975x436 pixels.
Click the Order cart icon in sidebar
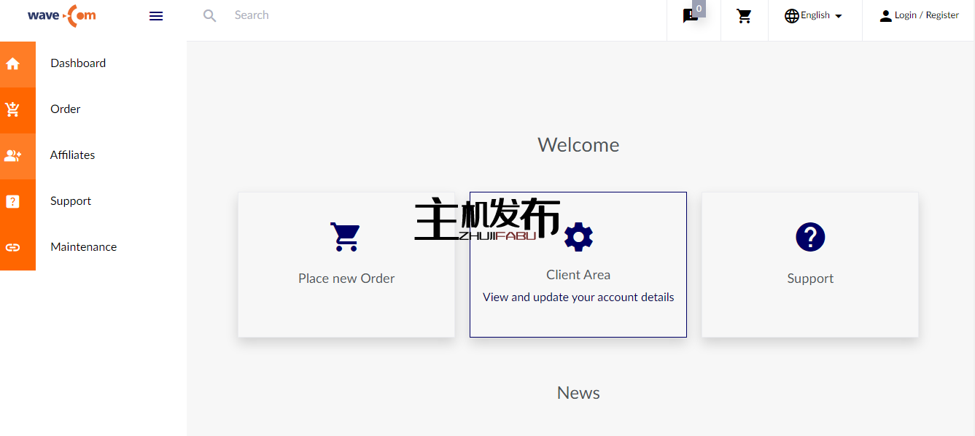tap(13, 109)
